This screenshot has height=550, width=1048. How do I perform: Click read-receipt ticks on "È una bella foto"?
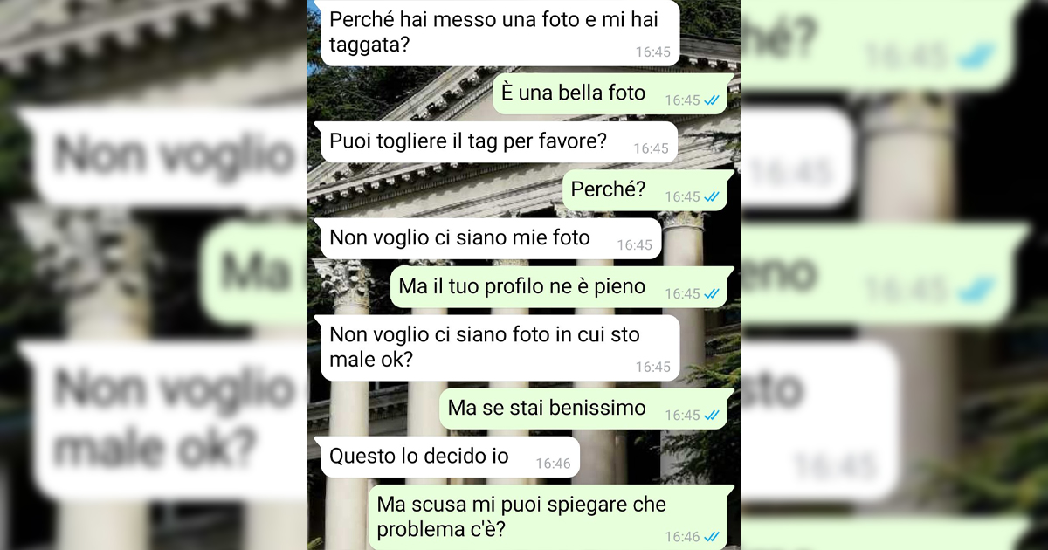pos(713,100)
